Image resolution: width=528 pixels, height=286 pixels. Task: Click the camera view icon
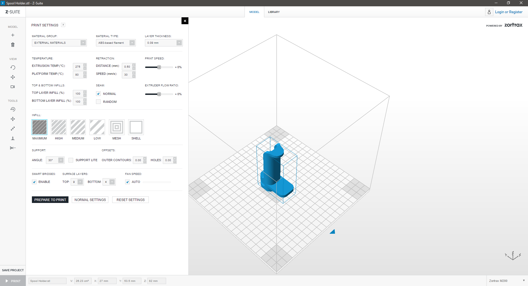click(13, 87)
